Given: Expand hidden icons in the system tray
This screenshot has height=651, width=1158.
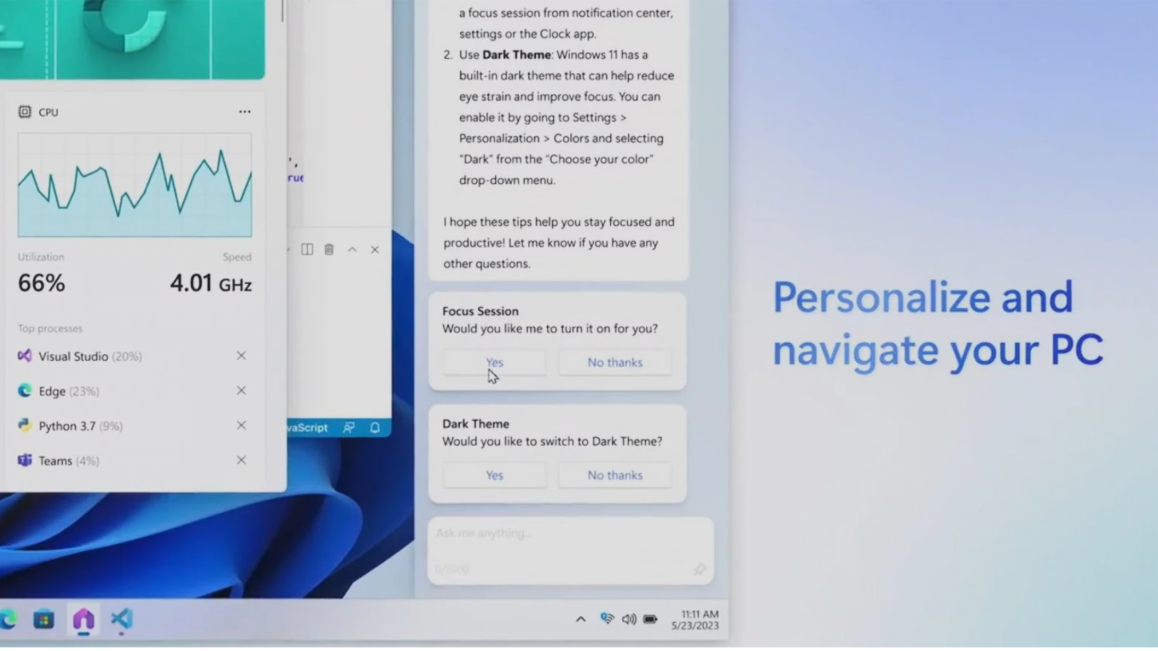Looking at the screenshot, I should [580, 618].
